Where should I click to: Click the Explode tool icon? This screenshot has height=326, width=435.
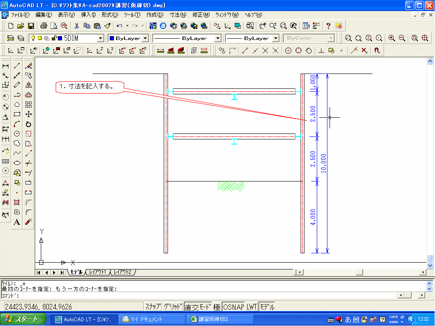[28, 222]
